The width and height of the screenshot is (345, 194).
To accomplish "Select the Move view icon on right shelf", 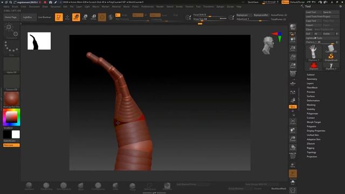I will coord(293,130).
